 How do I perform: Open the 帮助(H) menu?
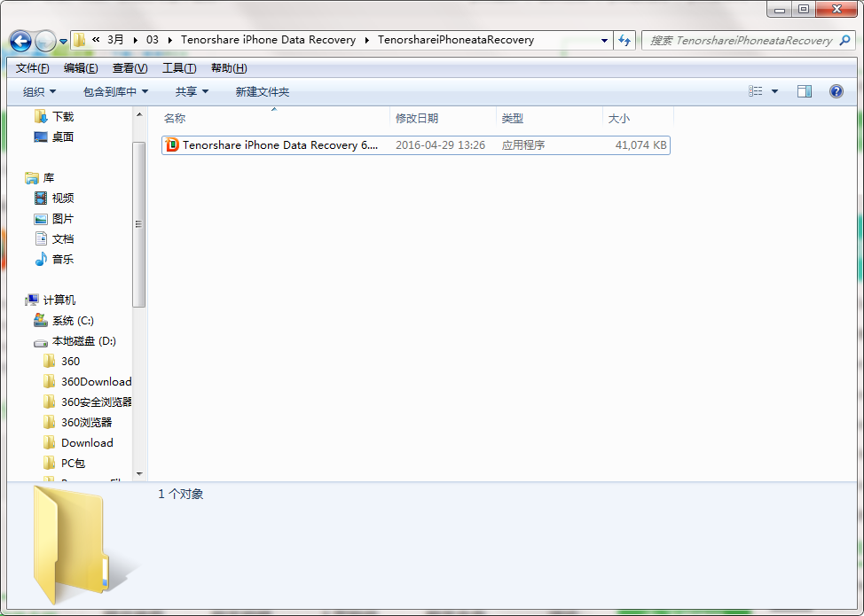229,67
